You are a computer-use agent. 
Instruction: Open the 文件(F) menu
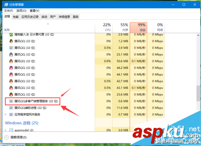pyautogui.click(x=8, y=10)
